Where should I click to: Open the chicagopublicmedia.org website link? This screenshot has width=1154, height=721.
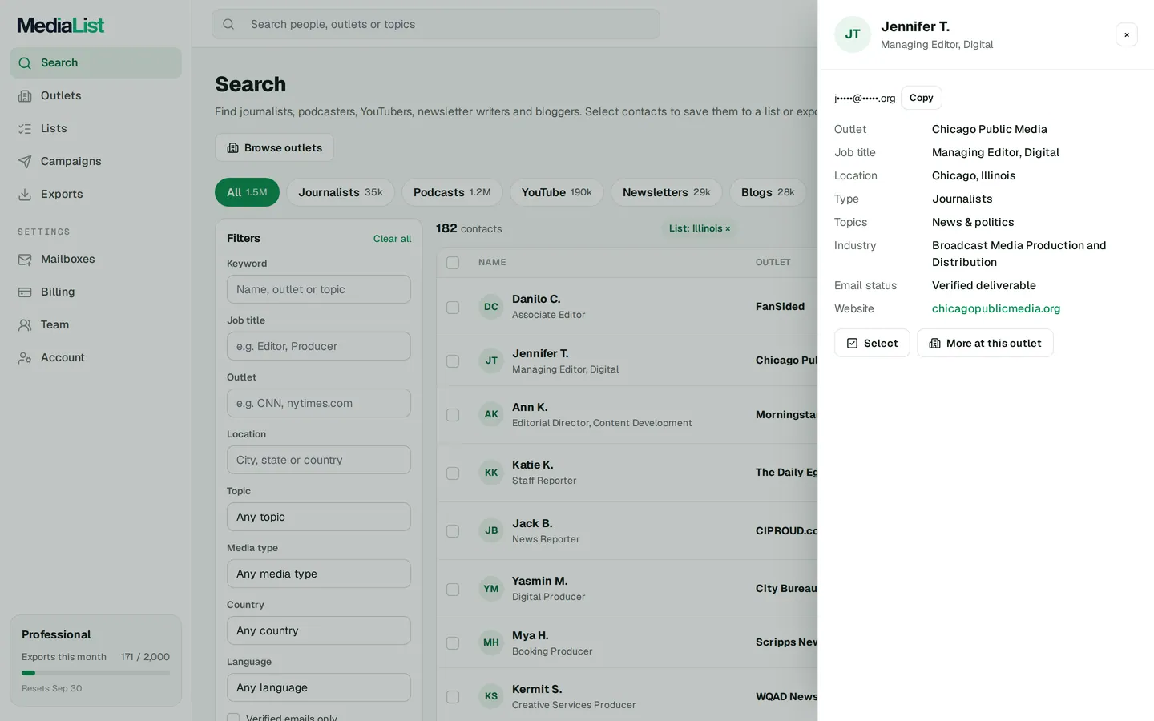tap(996, 308)
